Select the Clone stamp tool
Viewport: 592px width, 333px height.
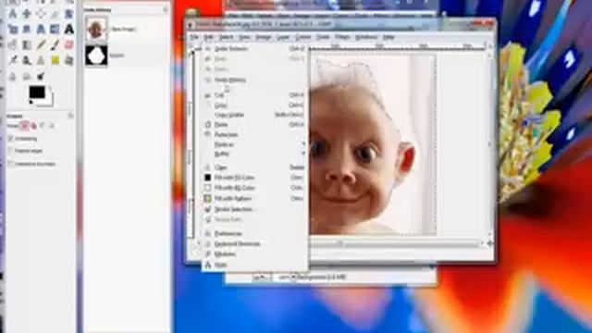[x=41, y=60]
